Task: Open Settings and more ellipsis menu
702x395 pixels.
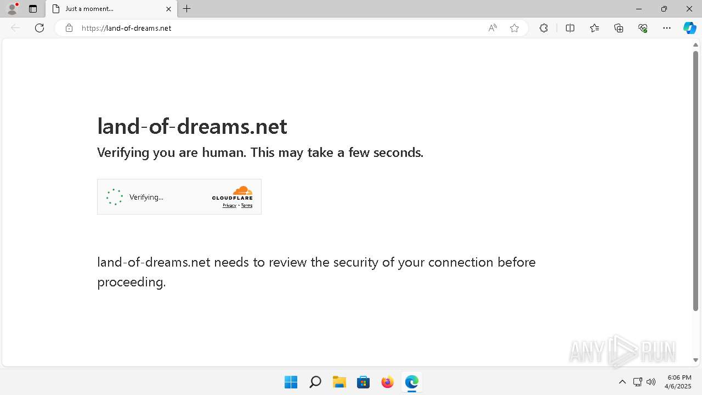Action: (x=667, y=28)
